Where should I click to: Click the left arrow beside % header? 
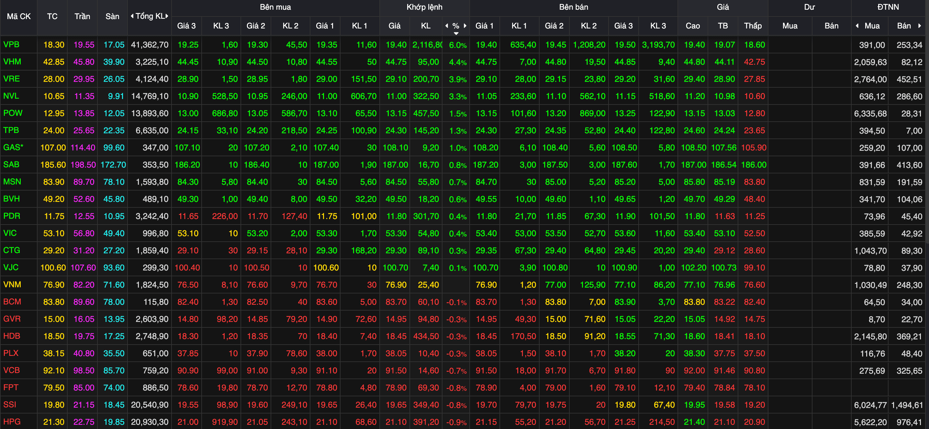coord(447,26)
